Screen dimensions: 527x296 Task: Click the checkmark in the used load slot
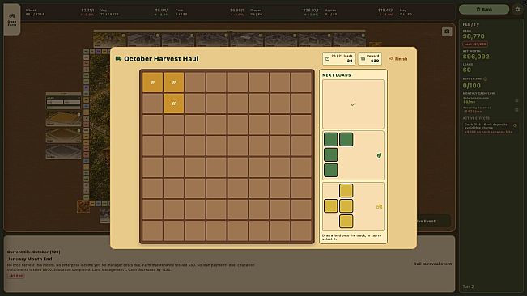[353, 104]
